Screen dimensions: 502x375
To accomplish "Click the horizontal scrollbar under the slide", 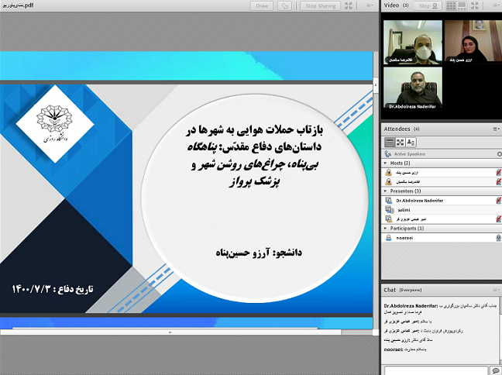I will 168,332.
